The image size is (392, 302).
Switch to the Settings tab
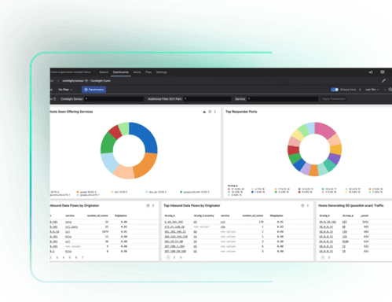coord(162,72)
